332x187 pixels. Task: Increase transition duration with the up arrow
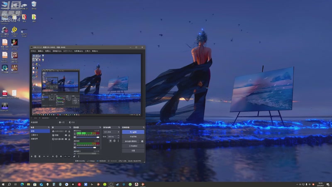click(118, 136)
